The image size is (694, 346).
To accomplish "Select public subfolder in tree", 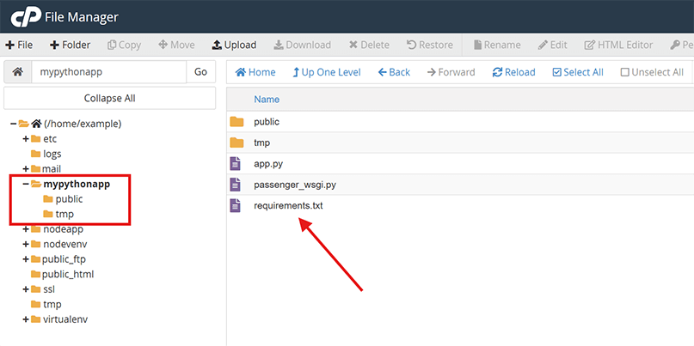I will [69, 199].
